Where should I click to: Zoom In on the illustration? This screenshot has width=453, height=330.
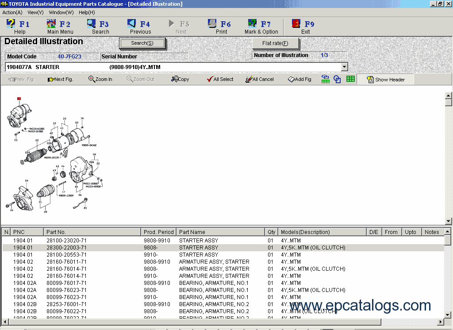coord(100,79)
